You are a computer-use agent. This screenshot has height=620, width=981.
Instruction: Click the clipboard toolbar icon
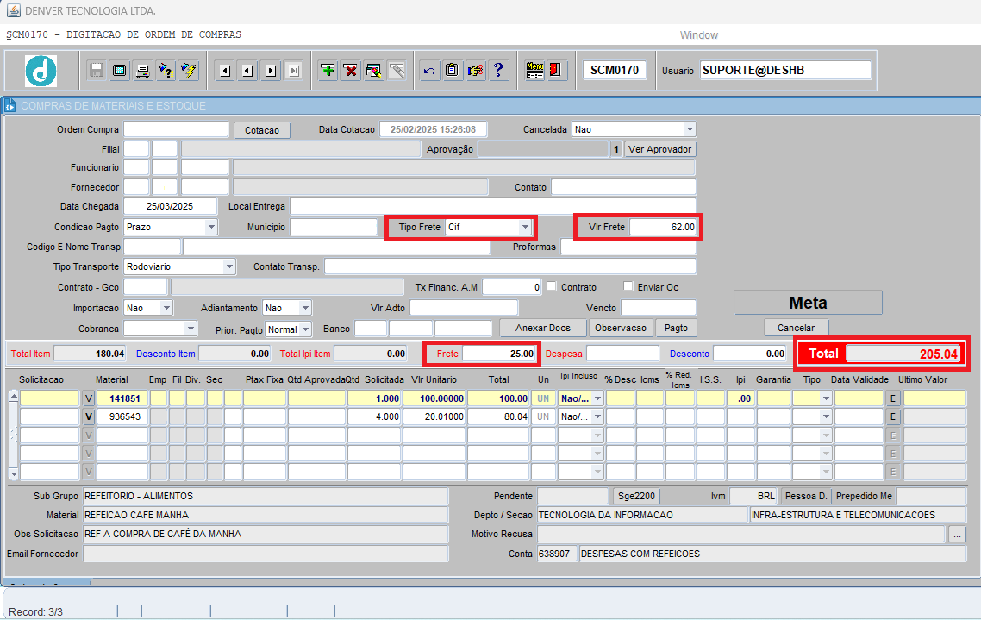(452, 70)
